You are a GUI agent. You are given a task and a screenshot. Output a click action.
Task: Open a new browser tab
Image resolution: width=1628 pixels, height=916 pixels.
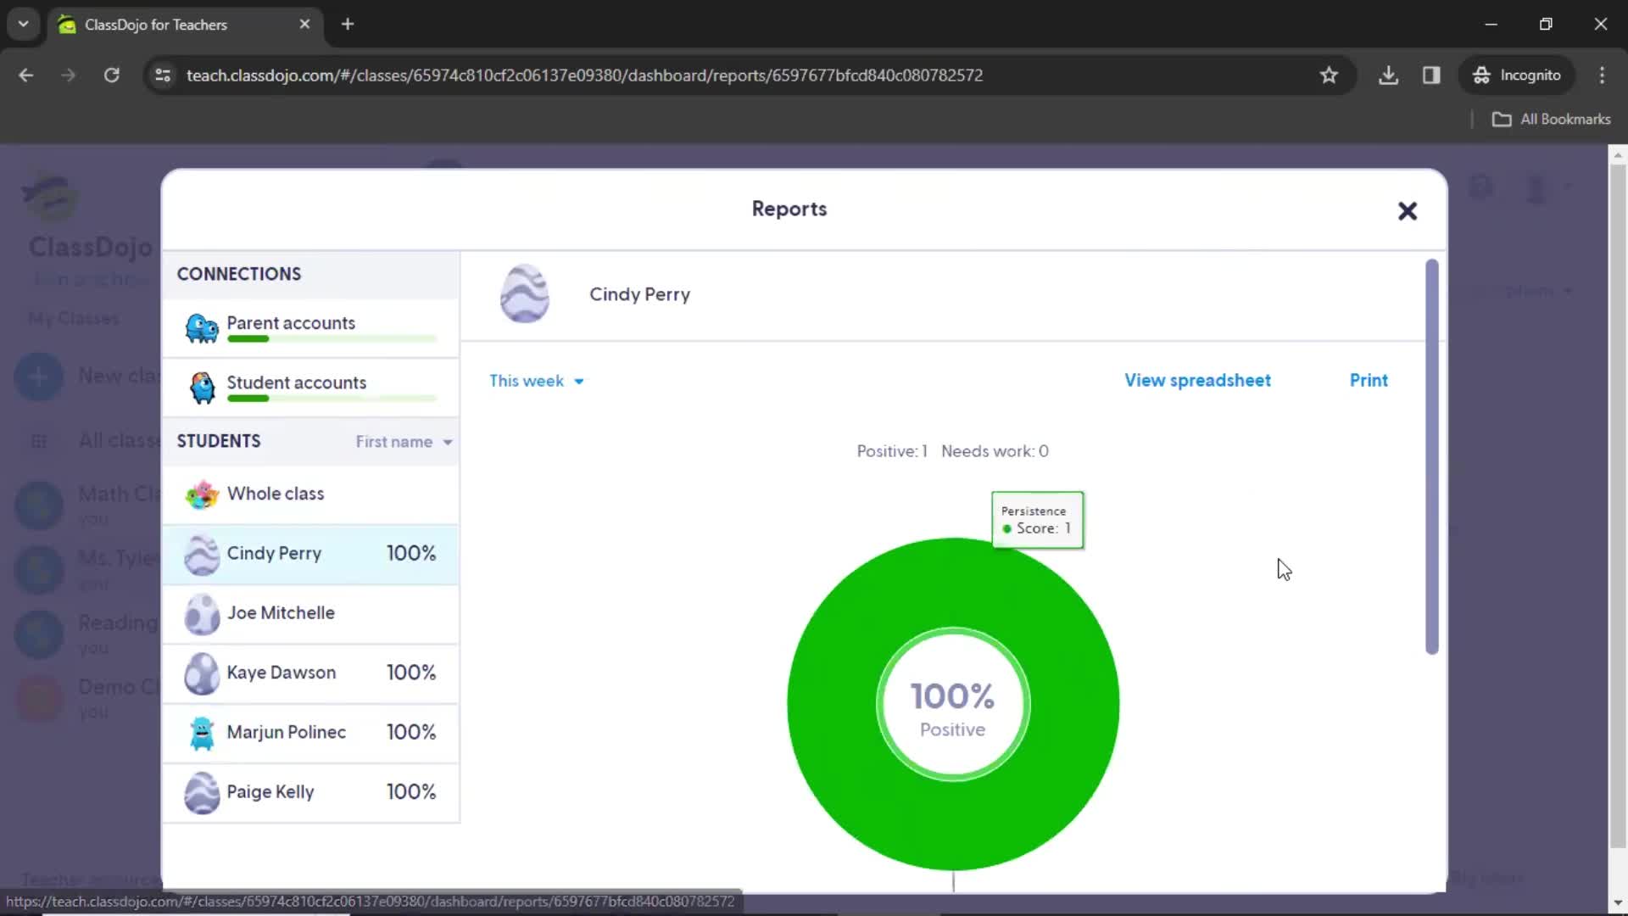(348, 25)
